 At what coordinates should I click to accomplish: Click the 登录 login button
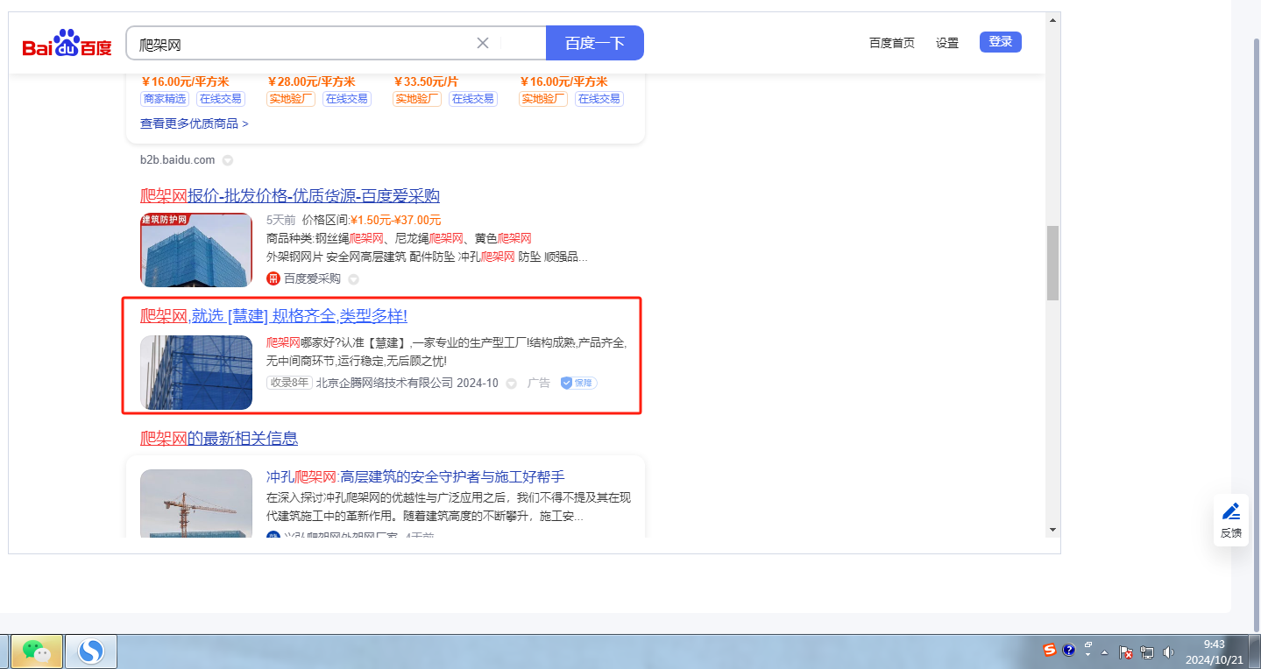point(1000,42)
